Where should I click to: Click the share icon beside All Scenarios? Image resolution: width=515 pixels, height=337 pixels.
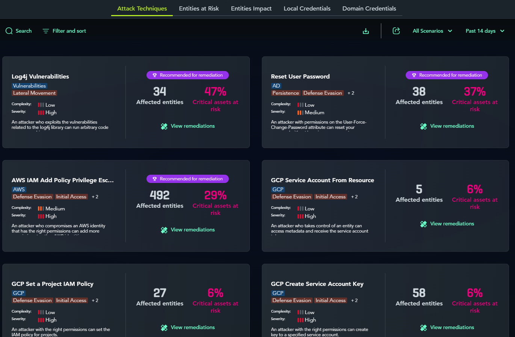pyautogui.click(x=396, y=31)
